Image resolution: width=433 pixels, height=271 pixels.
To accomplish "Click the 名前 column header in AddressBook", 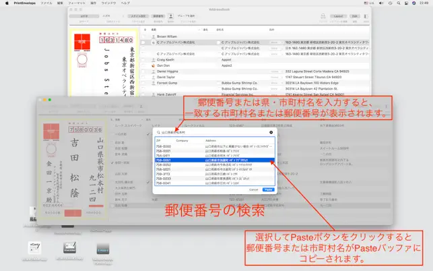I will tap(154, 30).
